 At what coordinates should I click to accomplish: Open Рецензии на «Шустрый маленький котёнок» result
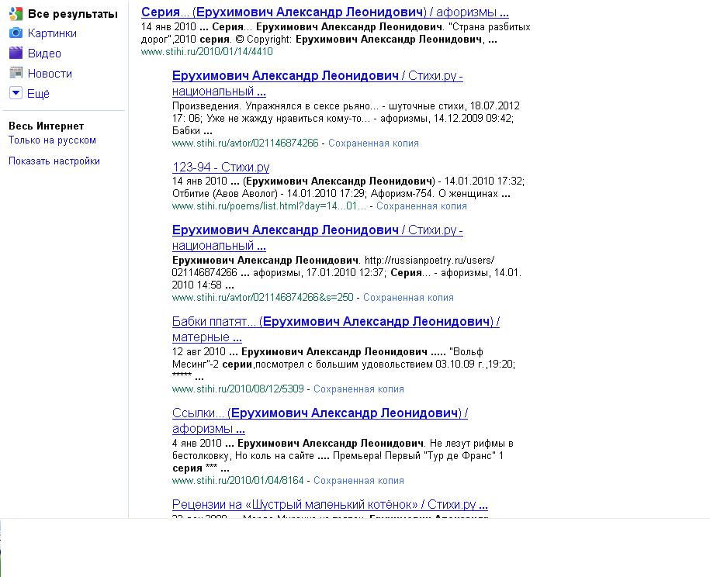(x=330, y=505)
